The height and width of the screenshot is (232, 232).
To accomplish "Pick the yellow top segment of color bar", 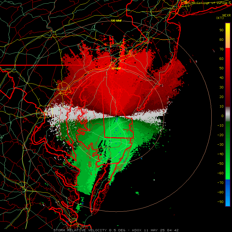I will pyautogui.click(x=228, y=36).
